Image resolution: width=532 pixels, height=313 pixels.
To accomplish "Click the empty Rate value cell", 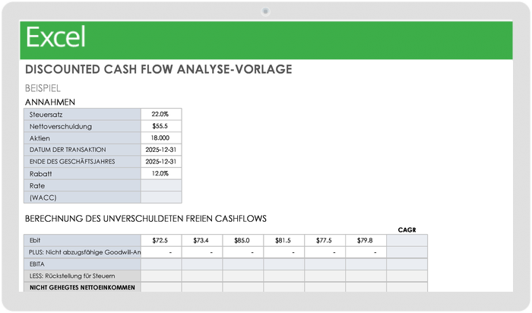I will click(x=161, y=185).
